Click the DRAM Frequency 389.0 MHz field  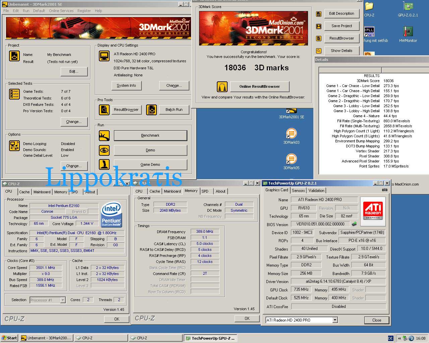[205, 231]
